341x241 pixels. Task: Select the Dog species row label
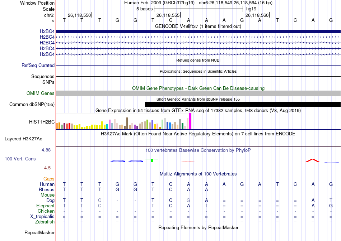point(51,201)
